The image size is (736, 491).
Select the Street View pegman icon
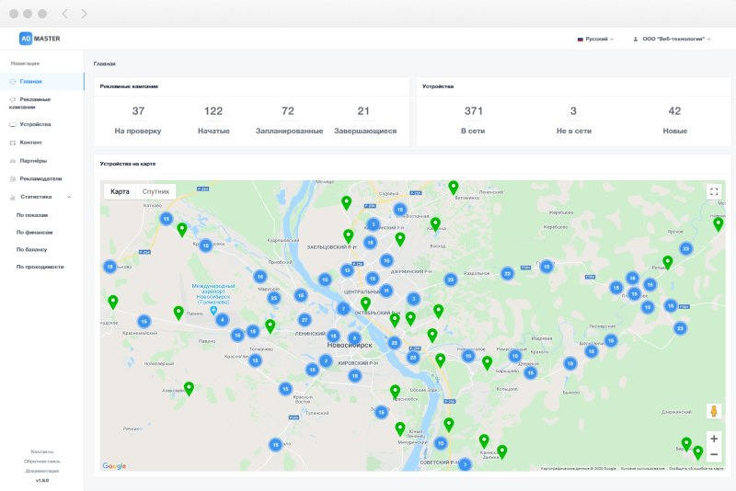pyautogui.click(x=714, y=411)
